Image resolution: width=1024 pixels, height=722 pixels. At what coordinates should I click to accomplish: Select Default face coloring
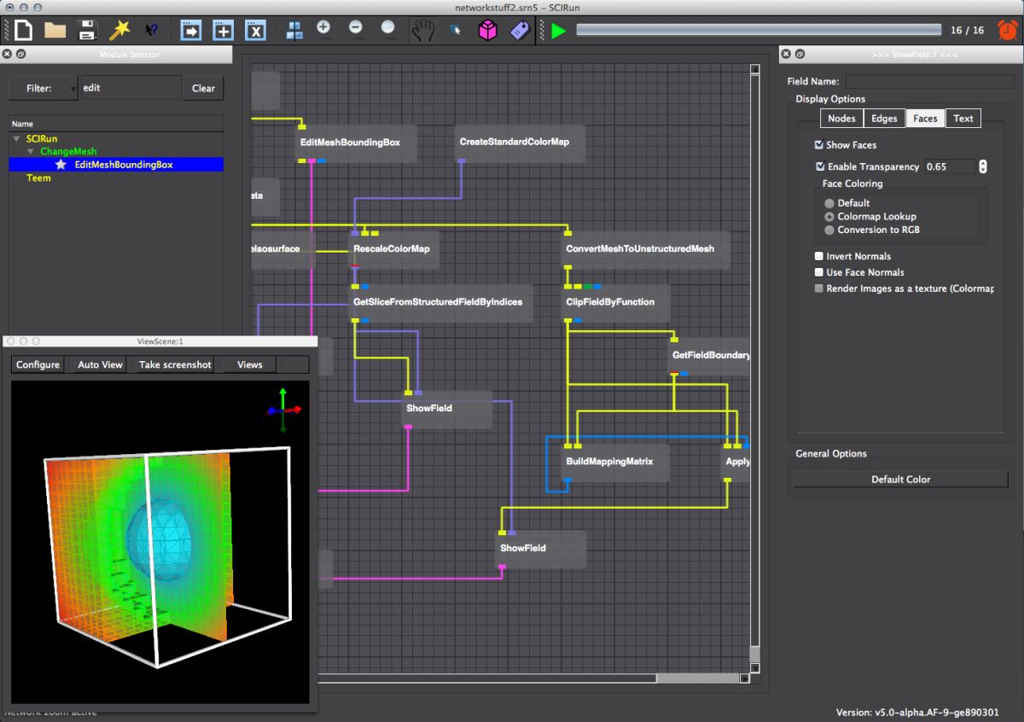pyautogui.click(x=829, y=203)
